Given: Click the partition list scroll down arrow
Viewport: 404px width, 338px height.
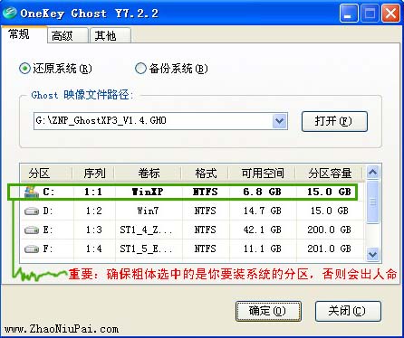Looking at the screenshot, I should (x=373, y=255).
